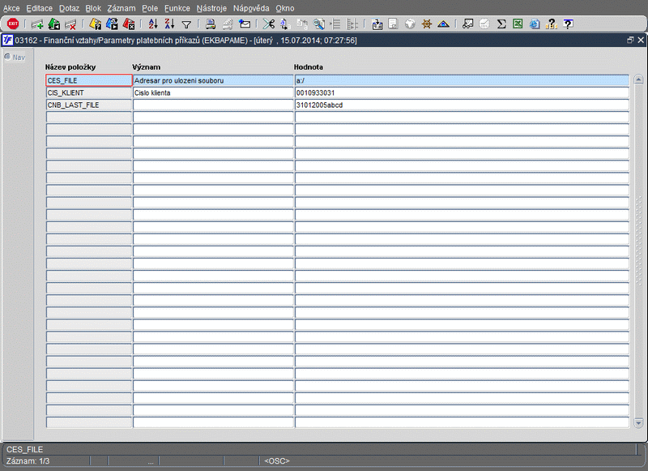Click the duplicate record green icon

point(54,24)
